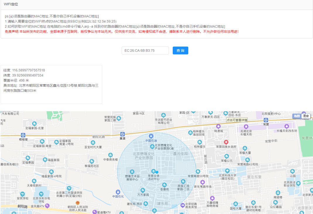Click the 金凤凰KTV marker icon
313x214 pixels.
point(47,206)
